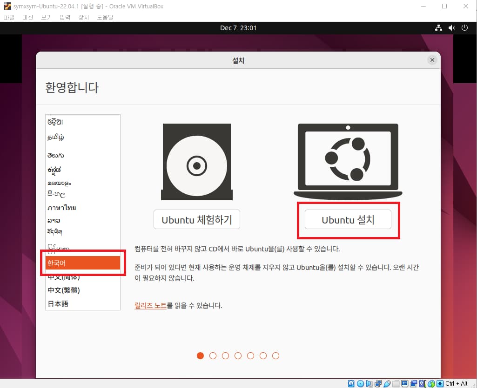Select 한국어 in the language list
This screenshot has height=388, width=477.
click(x=83, y=263)
